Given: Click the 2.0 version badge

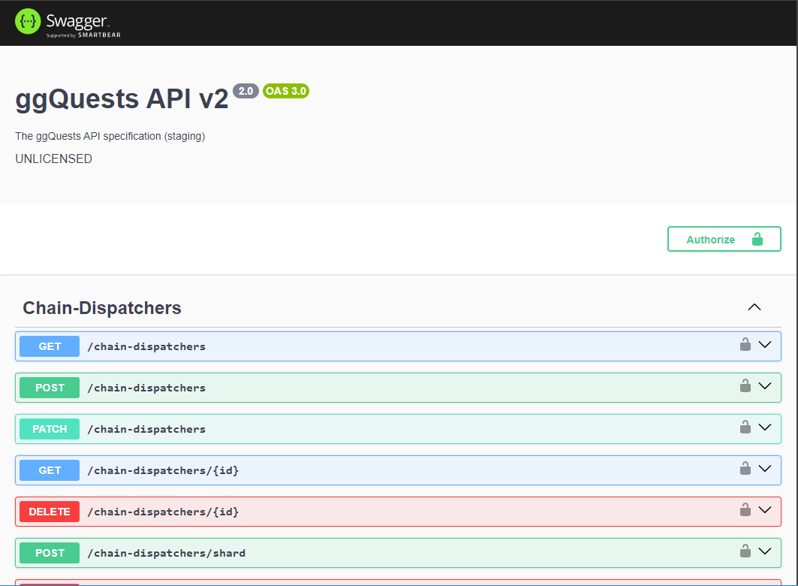Looking at the screenshot, I should pyautogui.click(x=245, y=91).
